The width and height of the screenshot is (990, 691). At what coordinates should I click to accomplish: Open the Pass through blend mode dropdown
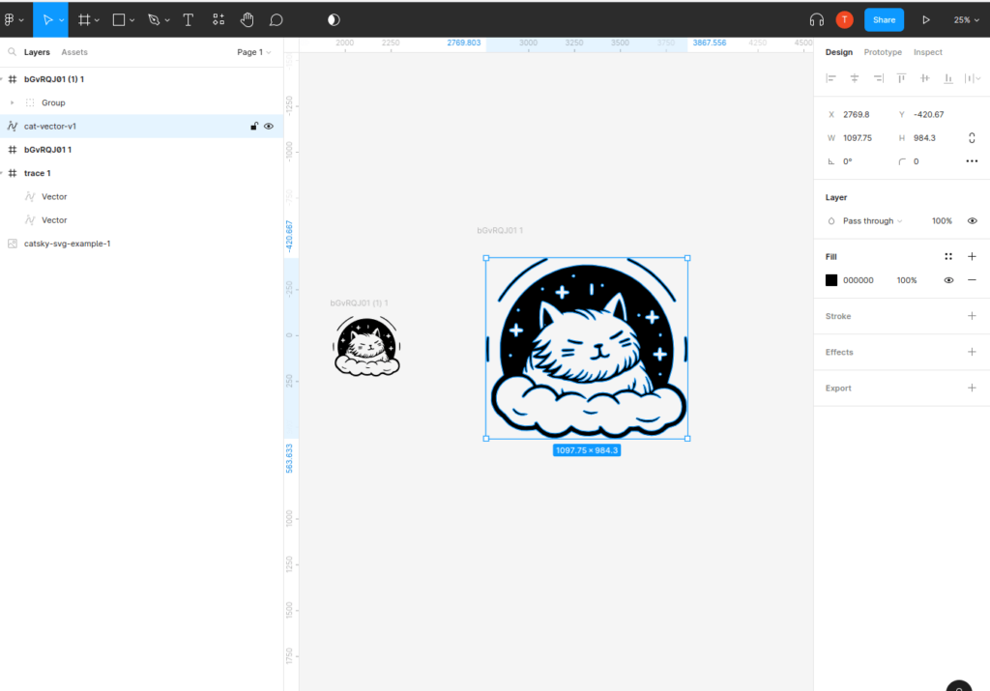[x=871, y=220]
